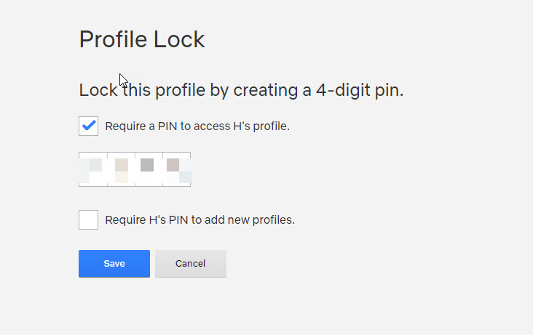This screenshot has height=335, width=533.
Task: Enable Require H's PIN to add new profiles
Action: (88, 219)
